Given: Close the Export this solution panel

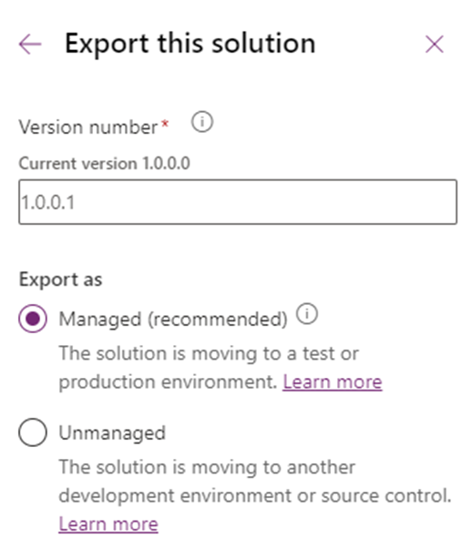Looking at the screenshot, I should point(434,44).
